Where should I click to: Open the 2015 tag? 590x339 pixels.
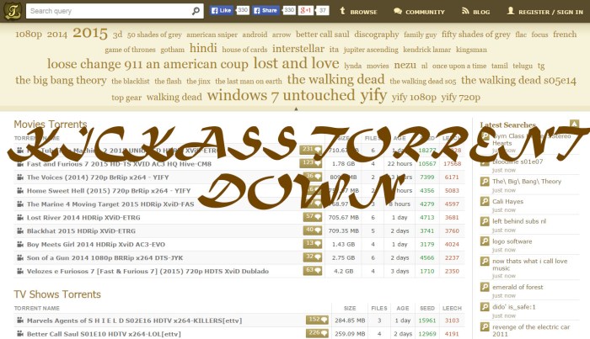[90, 33]
